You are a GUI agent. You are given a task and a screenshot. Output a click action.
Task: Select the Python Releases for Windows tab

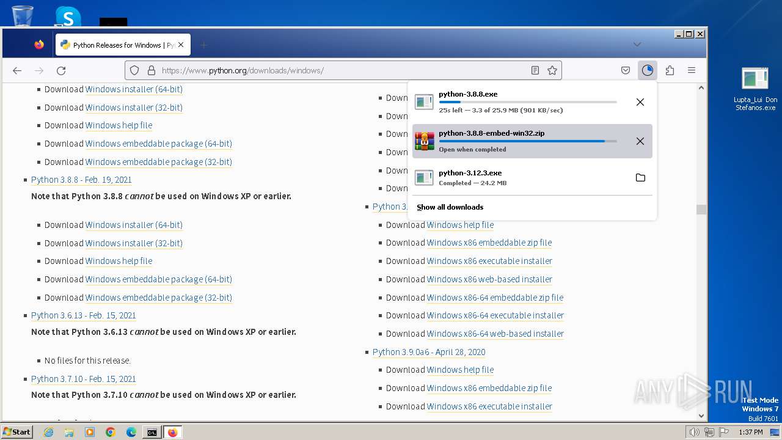(x=123, y=45)
